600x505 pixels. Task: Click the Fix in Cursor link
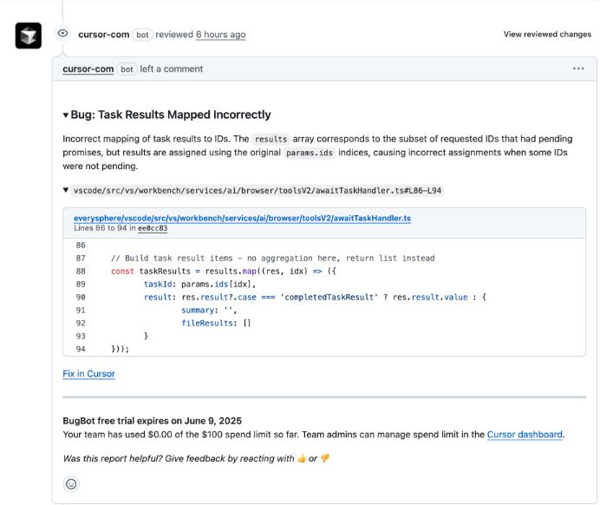click(x=88, y=374)
